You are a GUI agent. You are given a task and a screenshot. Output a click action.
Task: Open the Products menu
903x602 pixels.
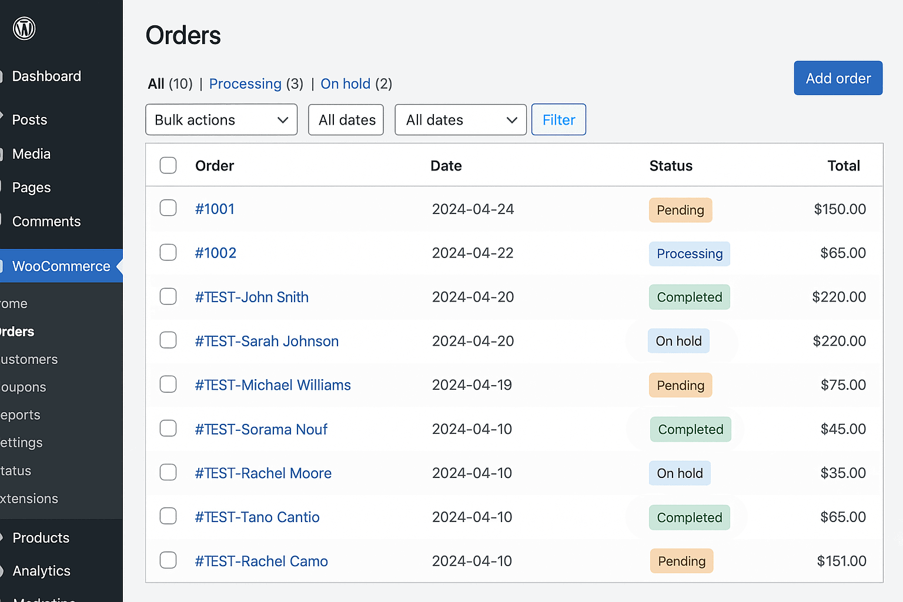point(41,537)
